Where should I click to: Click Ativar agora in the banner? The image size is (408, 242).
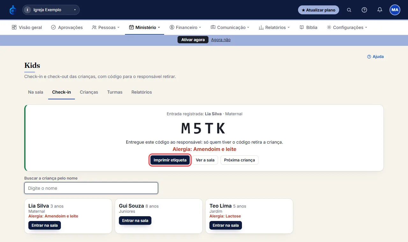pyautogui.click(x=193, y=40)
